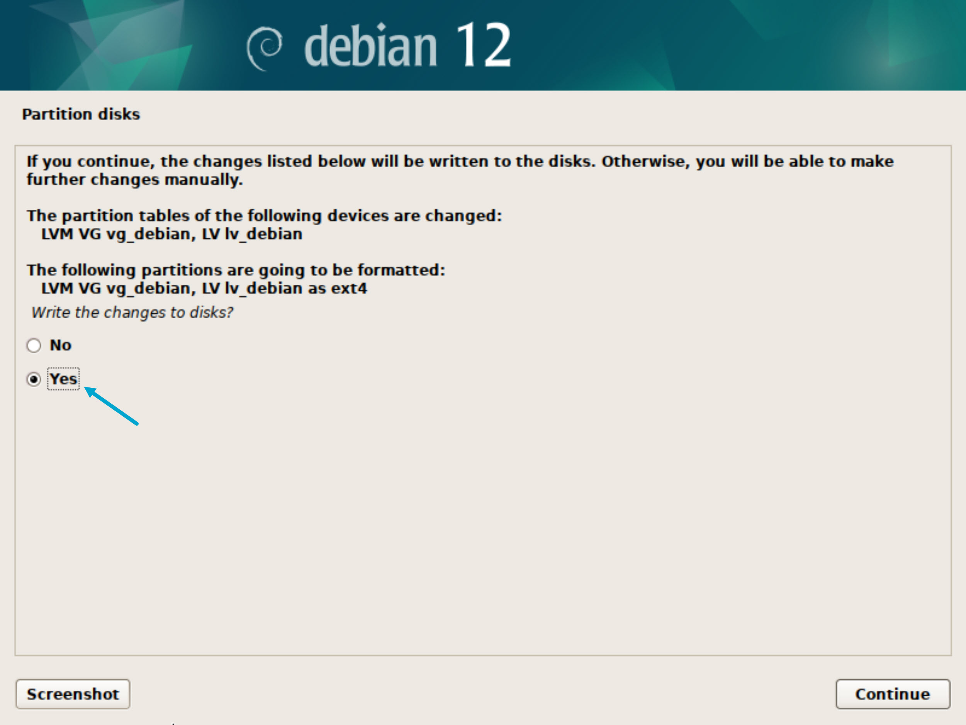Click the Debian swirl logo

264,49
